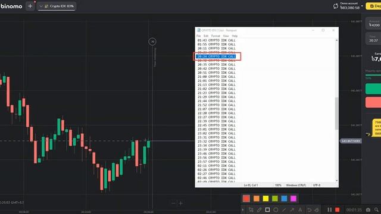The image size is (381, 214).
Task: Click the 01:43 CRYPTO IDX CALL line
Action: 217,40
